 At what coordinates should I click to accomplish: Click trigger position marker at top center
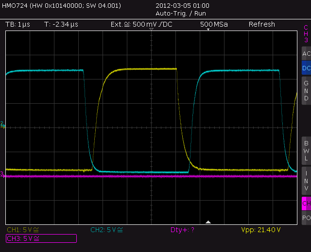(x=151, y=29)
